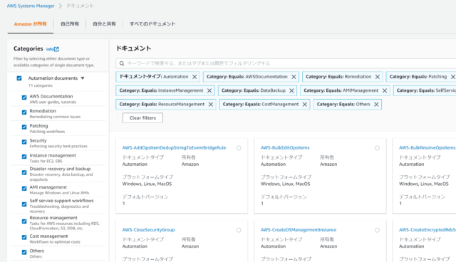Uncheck the Patching category checkbox

tap(24, 127)
